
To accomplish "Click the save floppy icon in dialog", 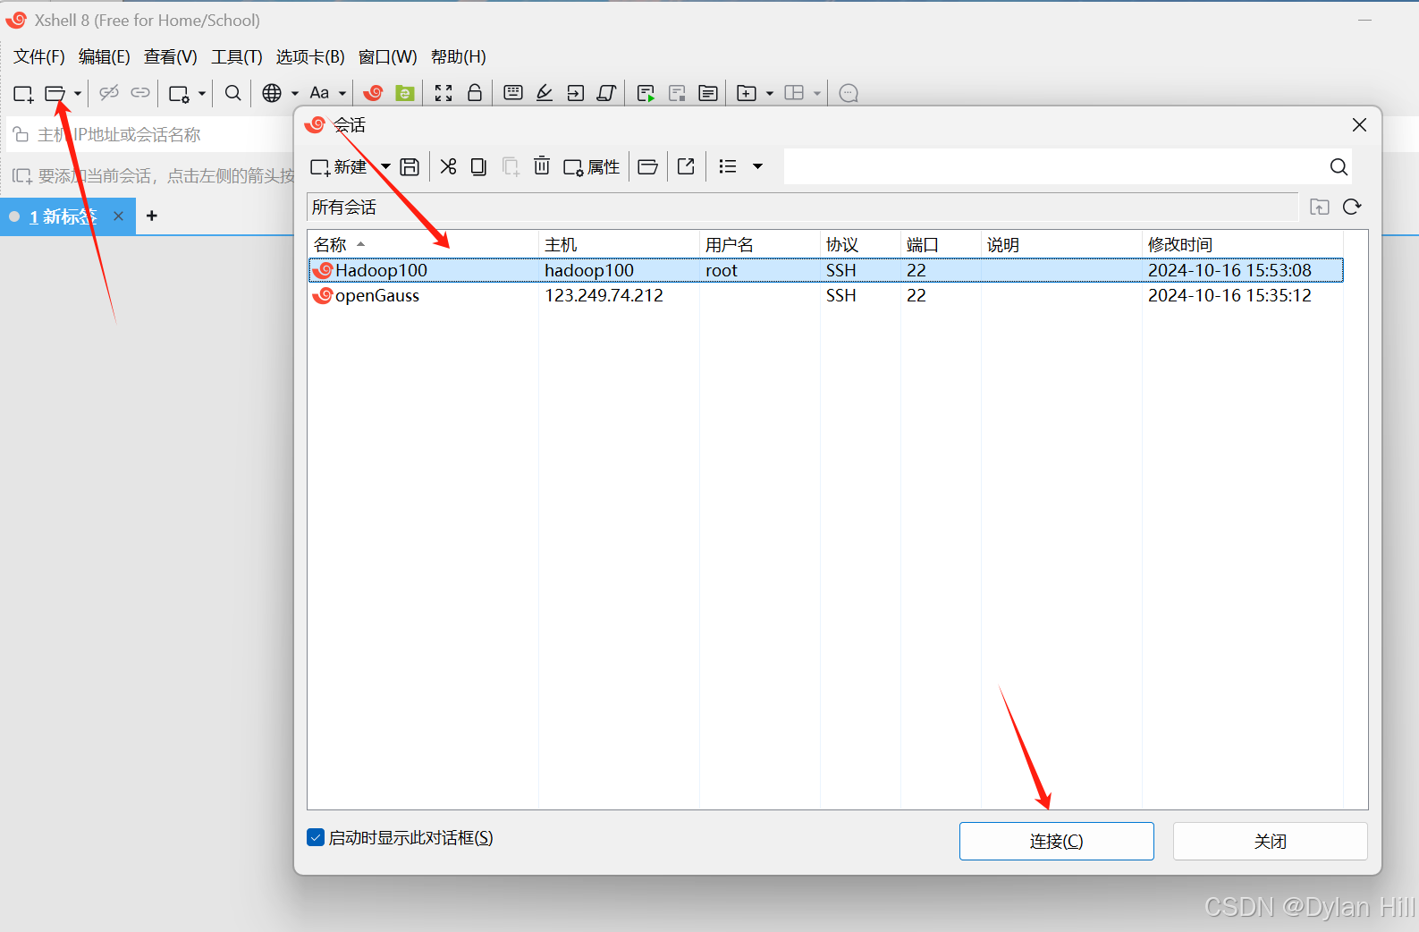I will [410, 167].
